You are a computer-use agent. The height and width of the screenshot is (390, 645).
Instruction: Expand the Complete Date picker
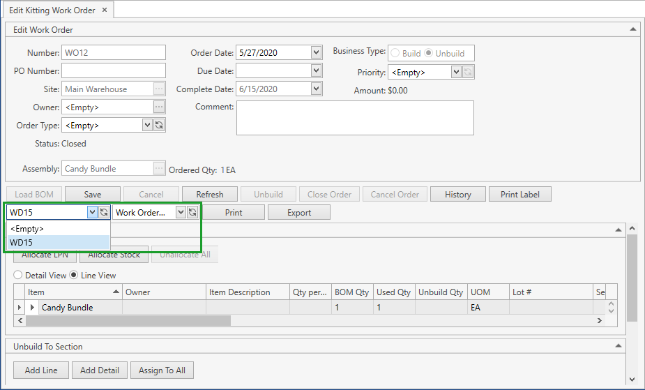[x=316, y=89]
